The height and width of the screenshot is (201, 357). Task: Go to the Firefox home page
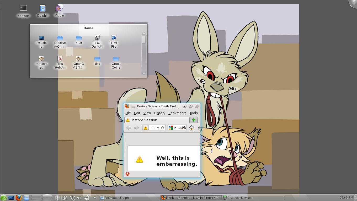192,128
